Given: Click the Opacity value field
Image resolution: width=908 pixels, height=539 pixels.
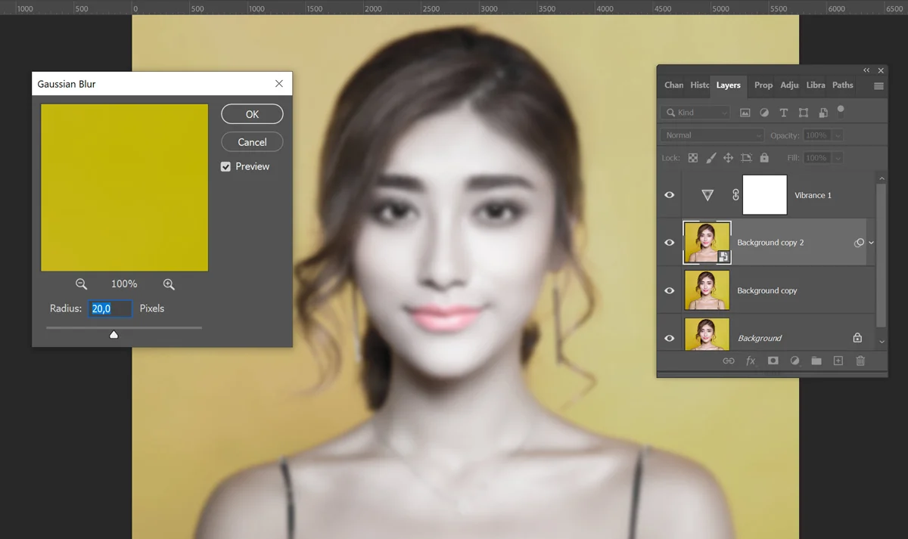Looking at the screenshot, I should click(x=816, y=135).
